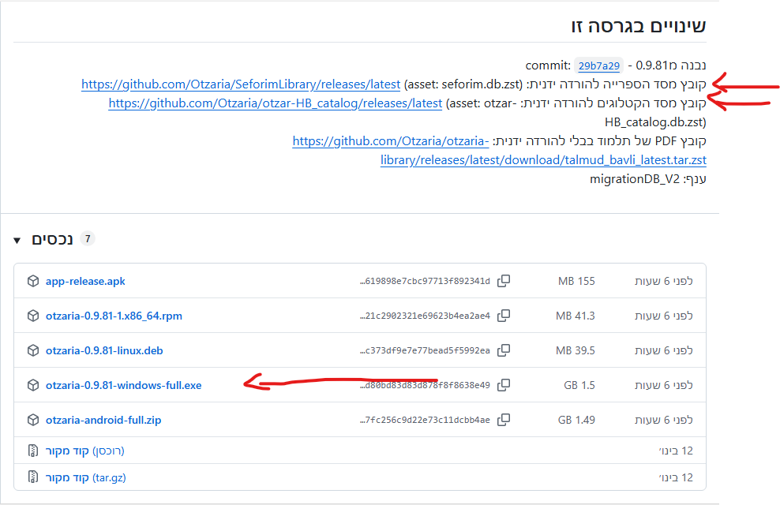Copy the otzaria-0.9.81-1.x86_64.rpm checksum
This screenshot has height=505, width=780.
click(x=504, y=316)
